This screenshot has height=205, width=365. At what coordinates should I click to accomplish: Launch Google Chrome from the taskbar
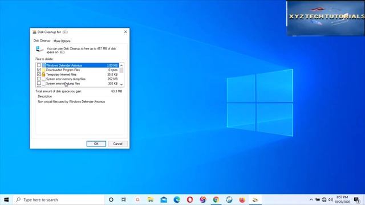[x=216, y=200]
